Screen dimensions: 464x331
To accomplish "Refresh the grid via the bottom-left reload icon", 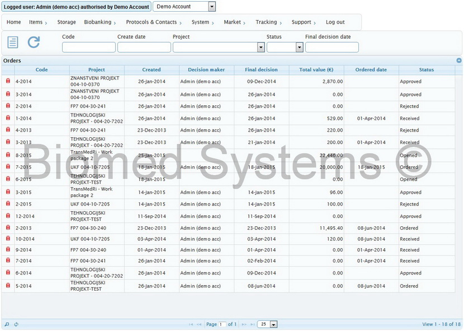I will tap(16, 324).
